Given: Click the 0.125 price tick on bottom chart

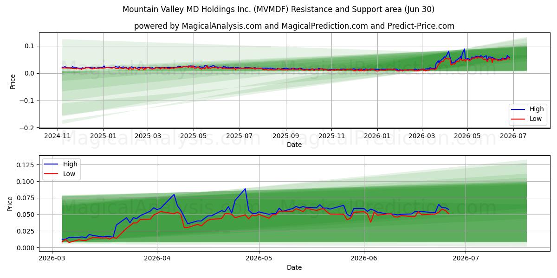Looking at the screenshot, I should pos(26,165).
